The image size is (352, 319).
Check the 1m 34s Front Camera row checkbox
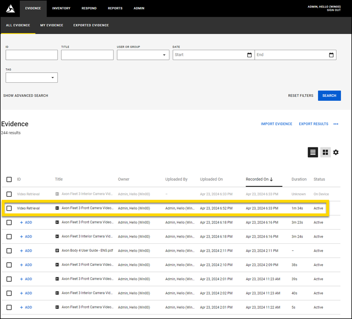tap(9, 208)
